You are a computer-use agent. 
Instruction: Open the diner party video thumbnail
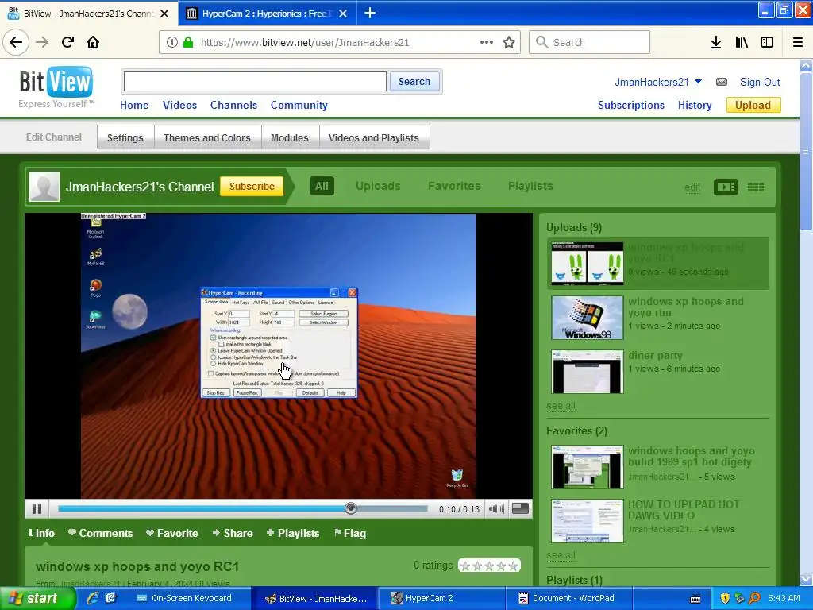(x=588, y=372)
